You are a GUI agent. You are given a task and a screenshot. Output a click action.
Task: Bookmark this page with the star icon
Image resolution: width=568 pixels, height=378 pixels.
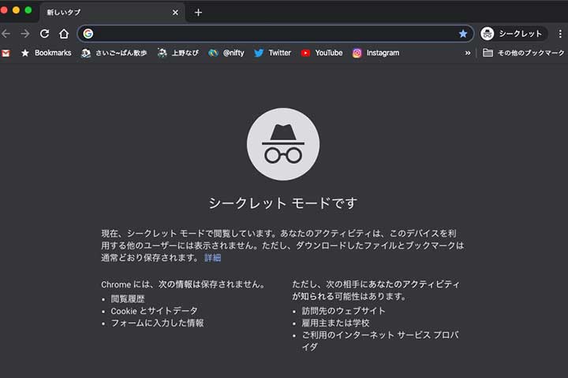point(462,34)
